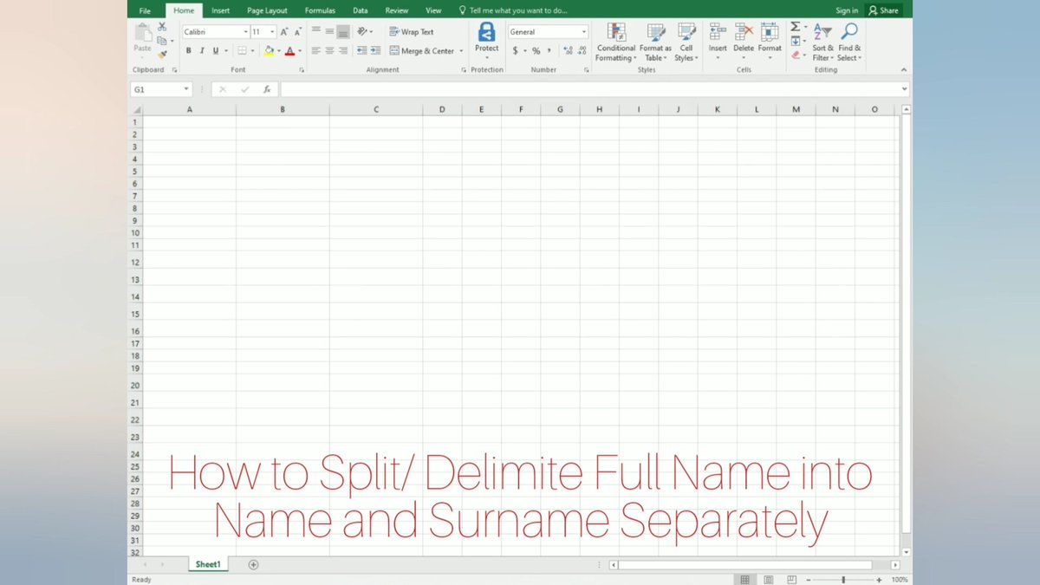This screenshot has height=585, width=1040.
Task: Switch to the Insert tab
Action: coord(220,10)
